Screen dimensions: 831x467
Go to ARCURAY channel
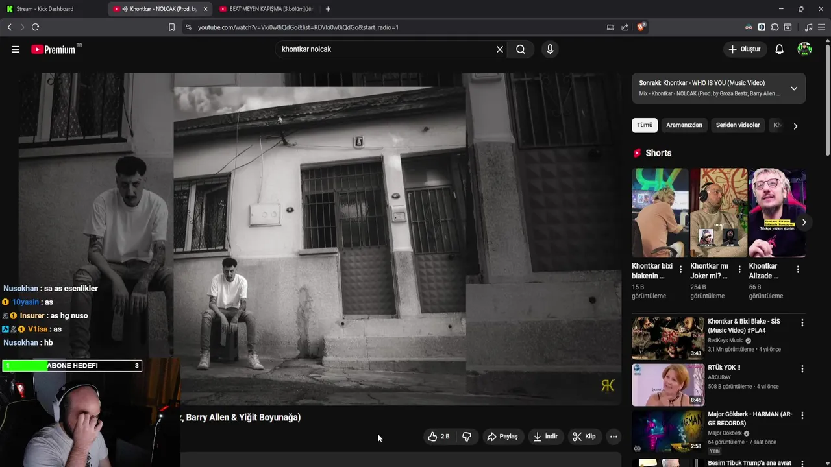[x=719, y=377]
